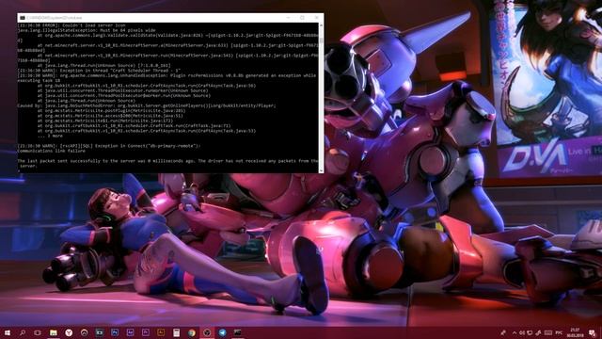Open Google Chrome from the taskbar

(192, 332)
